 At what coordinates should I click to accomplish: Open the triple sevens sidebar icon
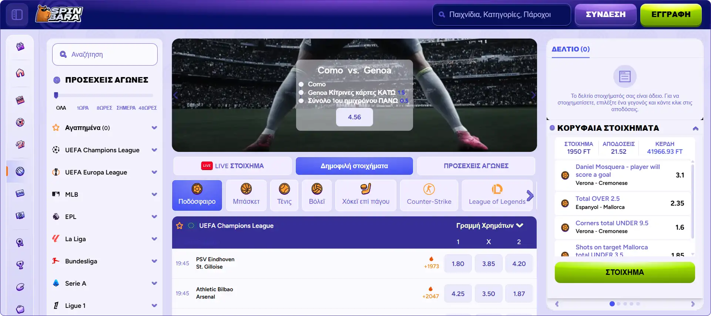pyautogui.click(x=20, y=144)
